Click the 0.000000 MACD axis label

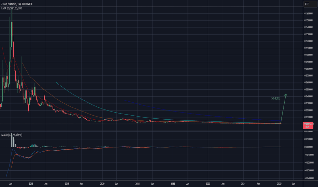308,147
